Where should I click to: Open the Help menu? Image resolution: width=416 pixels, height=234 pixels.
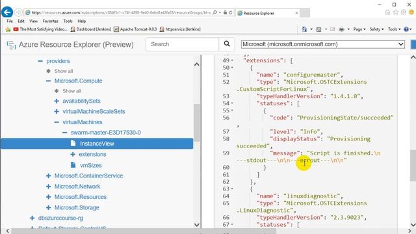[82, 21]
